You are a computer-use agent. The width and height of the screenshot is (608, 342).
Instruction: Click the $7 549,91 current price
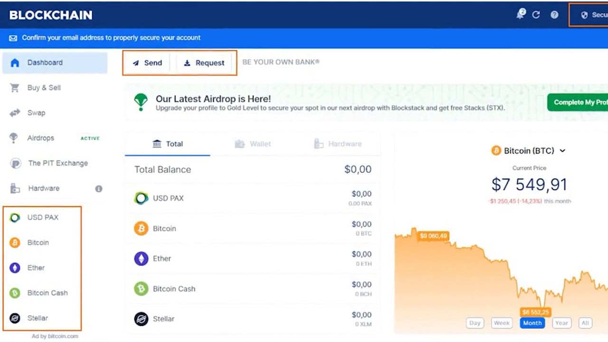(529, 184)
